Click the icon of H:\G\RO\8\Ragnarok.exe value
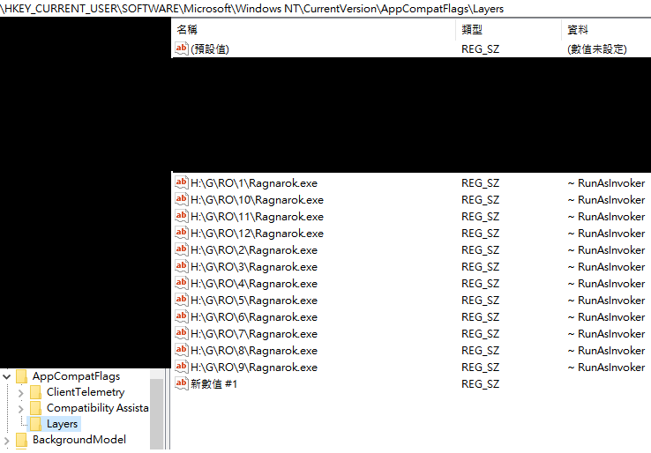The width and height of the screenshot is (651, 453). click(x=182, y=350)
